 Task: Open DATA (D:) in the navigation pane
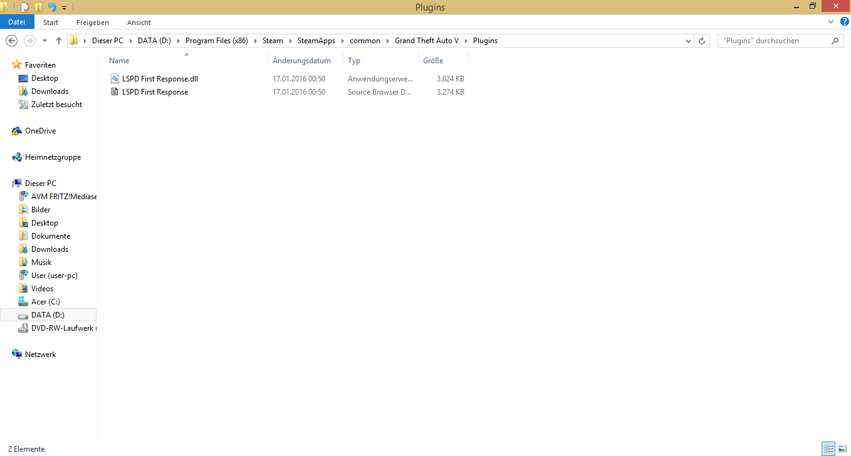(x=48, y=315)
